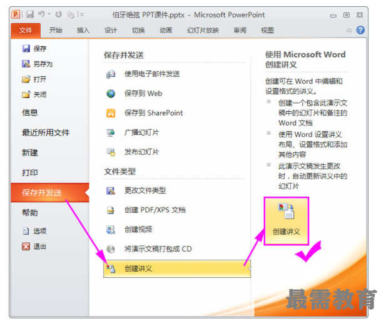Image resolution: width=381 pixels, height=324 pixels.
Task: Select 信息 in the Backstage menu
Action: coord(30,112)
